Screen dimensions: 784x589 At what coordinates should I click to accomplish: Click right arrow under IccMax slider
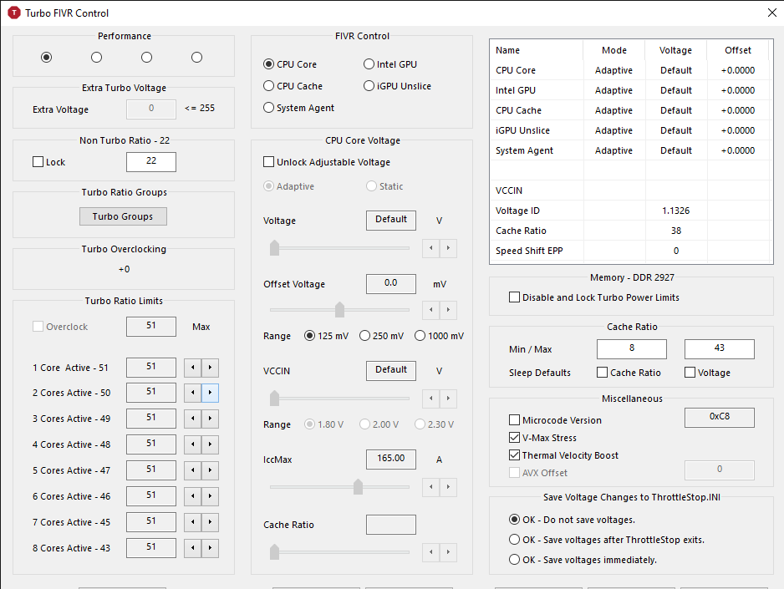point(449,487)
